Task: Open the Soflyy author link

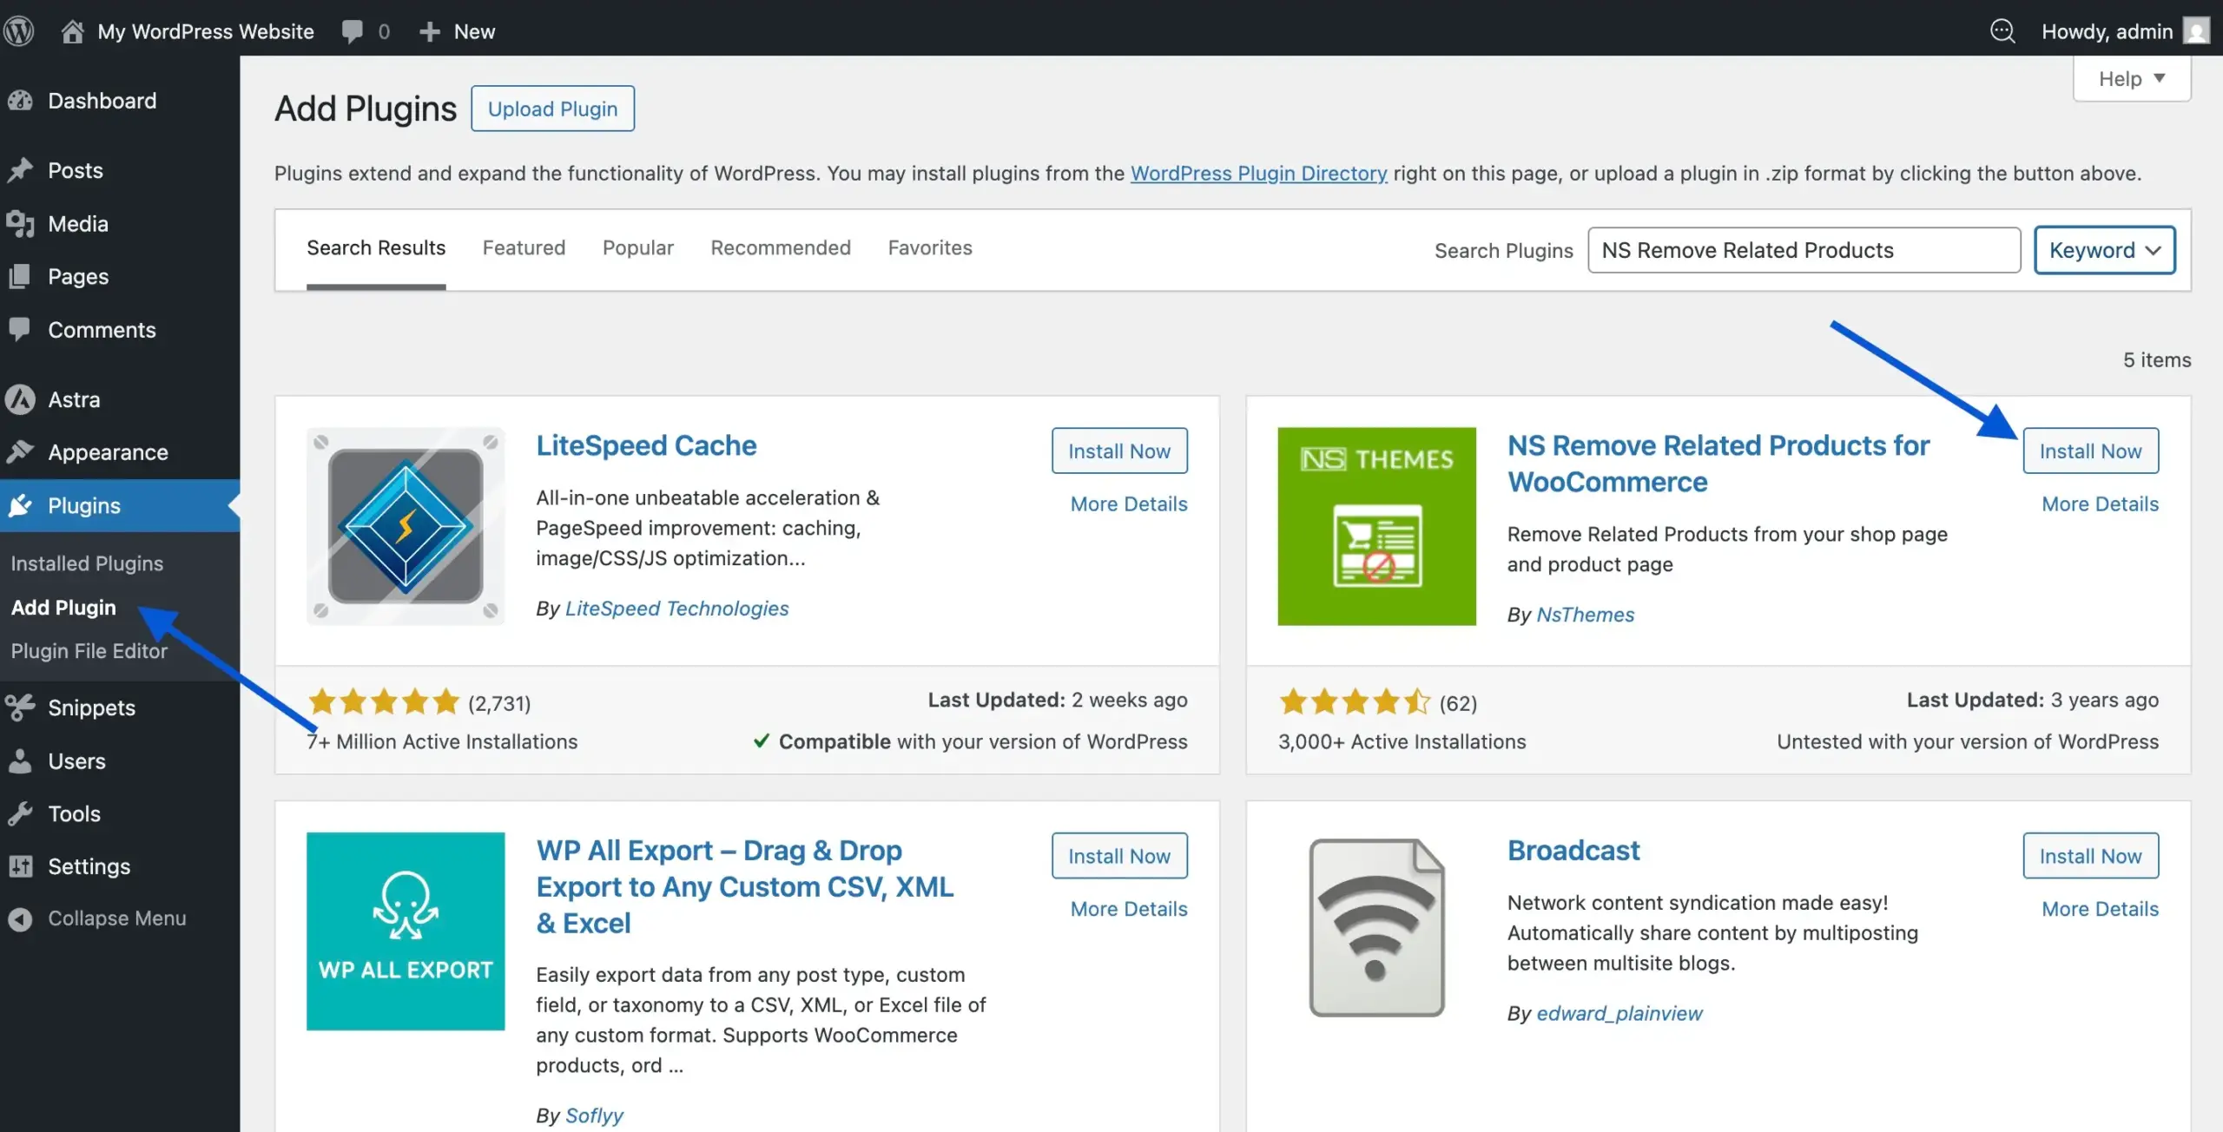Action: pyautogui.click(x=594, y=1116)
